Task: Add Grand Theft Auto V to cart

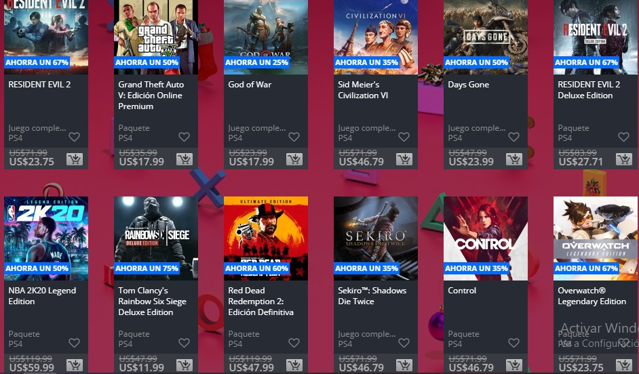Action: tap(185, 159)
